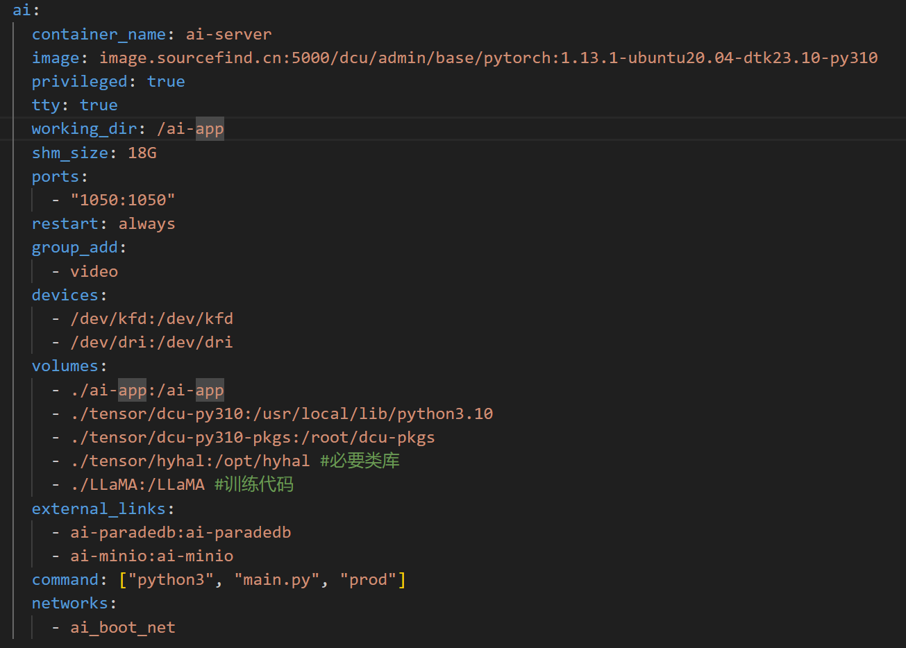Screen dimensions: 906x648
Task: Click the #必要类库 comment
Action: pyautogui.click(x=360, y=461)
